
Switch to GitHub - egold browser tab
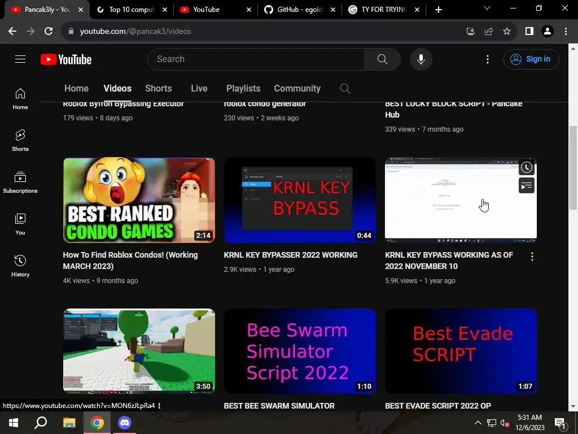300,10
